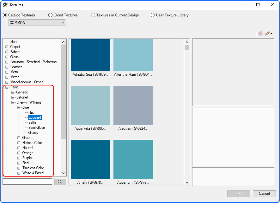This screenshot has height=203, width=280.
Task: Select User Texture Library radio button
Action: tap(153, 15)
